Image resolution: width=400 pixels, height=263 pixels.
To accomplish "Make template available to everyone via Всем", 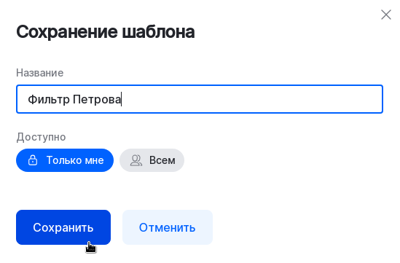I will click(x=152, y=160).
